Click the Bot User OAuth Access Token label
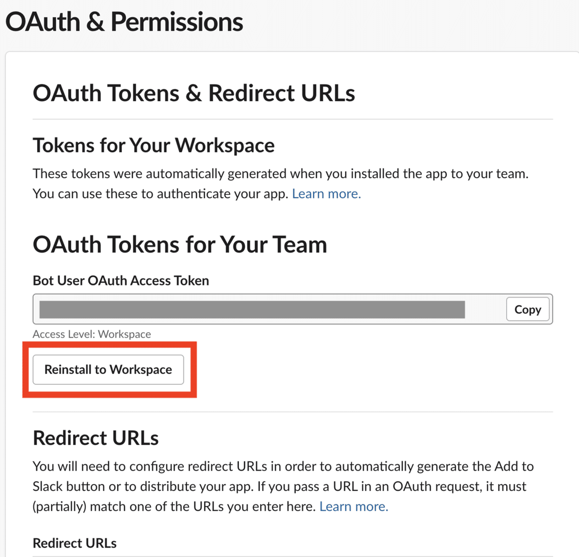 (121, 281)
